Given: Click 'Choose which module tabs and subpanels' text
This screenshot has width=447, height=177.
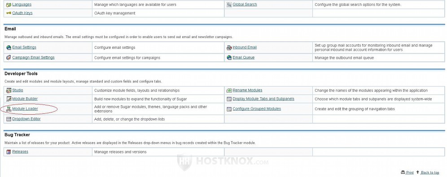Looking at the screenshot, I should (x=373, y=99).
